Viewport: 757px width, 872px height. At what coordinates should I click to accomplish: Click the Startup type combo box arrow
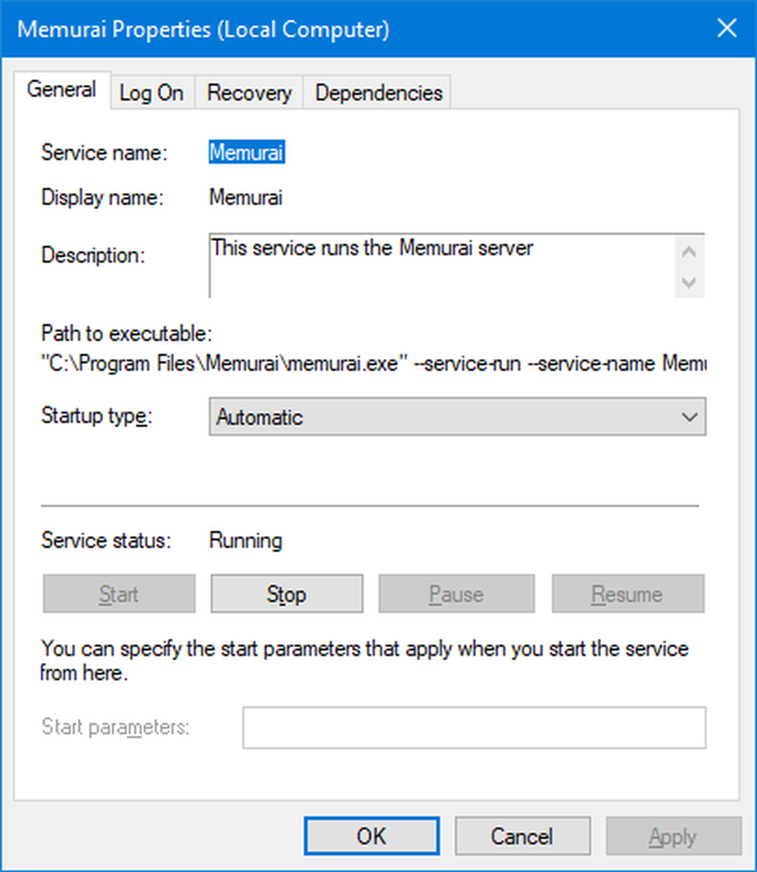(x=690, y=417)
